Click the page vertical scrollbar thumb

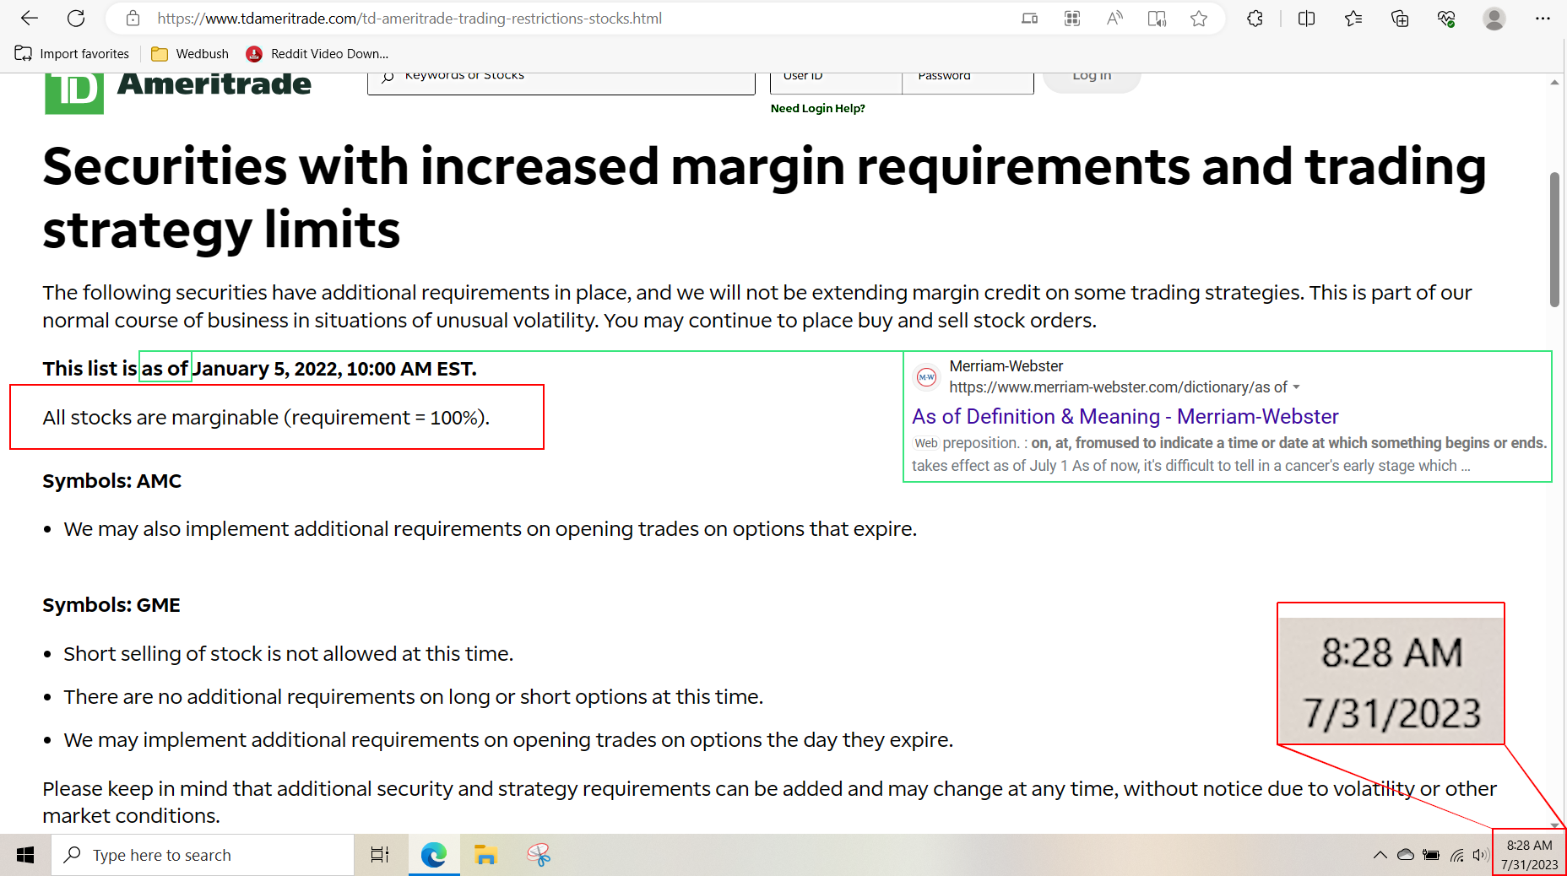(x=1554, y=240)
